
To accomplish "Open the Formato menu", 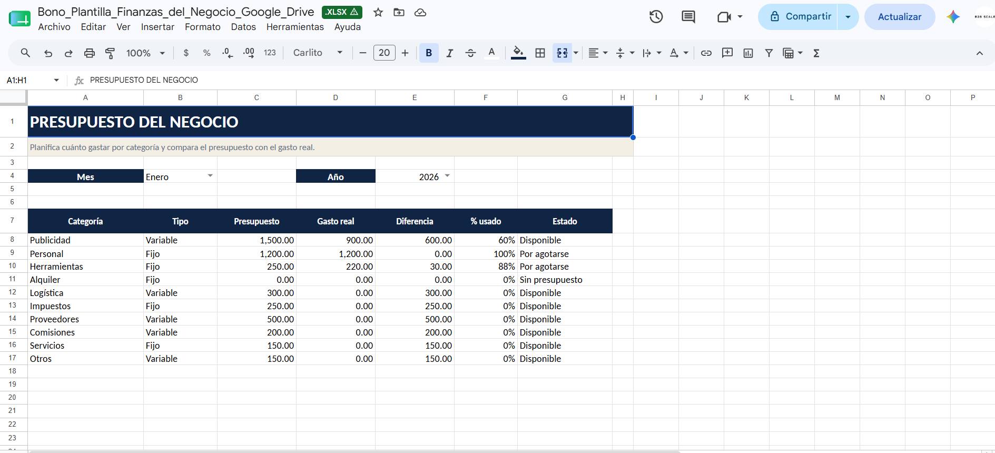I will point(203,27).
